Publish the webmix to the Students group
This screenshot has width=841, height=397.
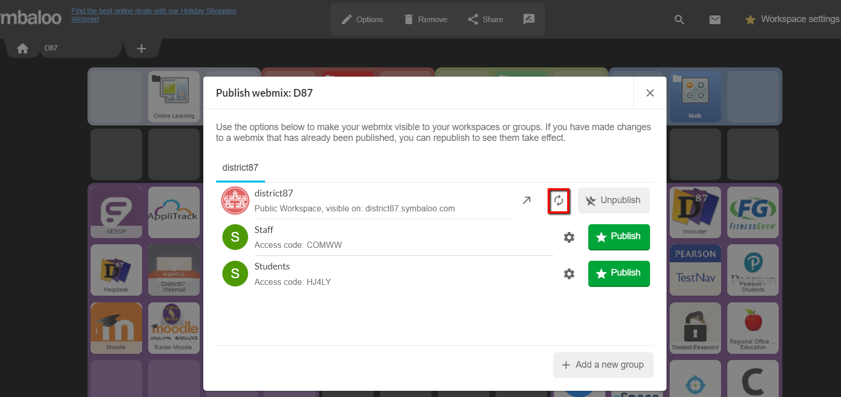[619, 273]
